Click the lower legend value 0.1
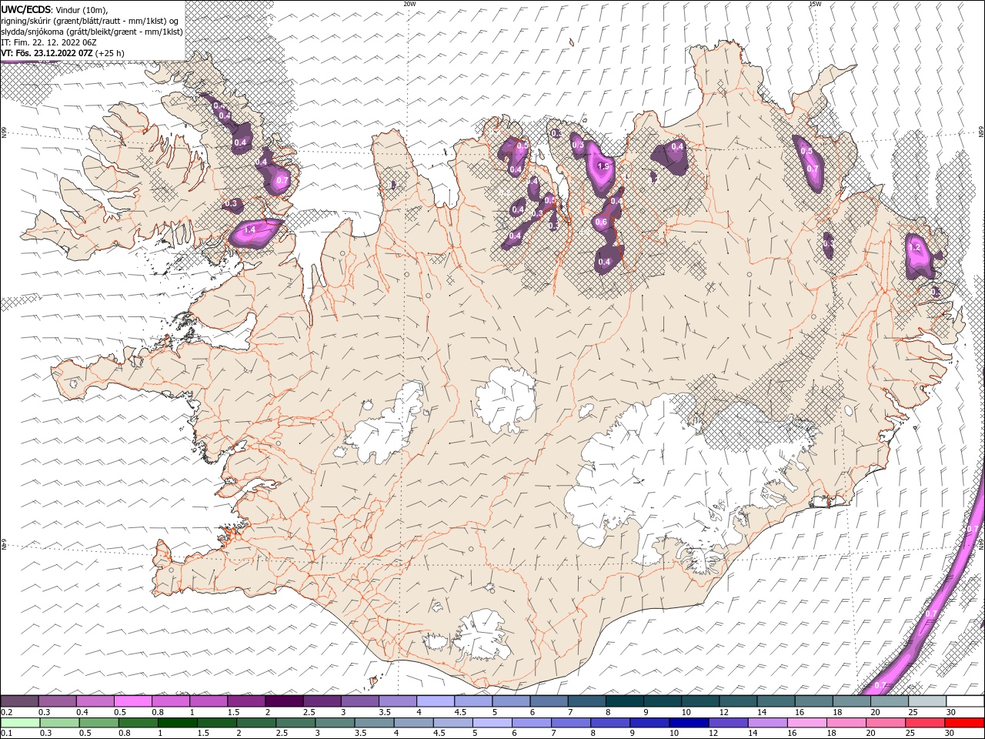Screen dimensions: 985x739 tap(6, 734)
